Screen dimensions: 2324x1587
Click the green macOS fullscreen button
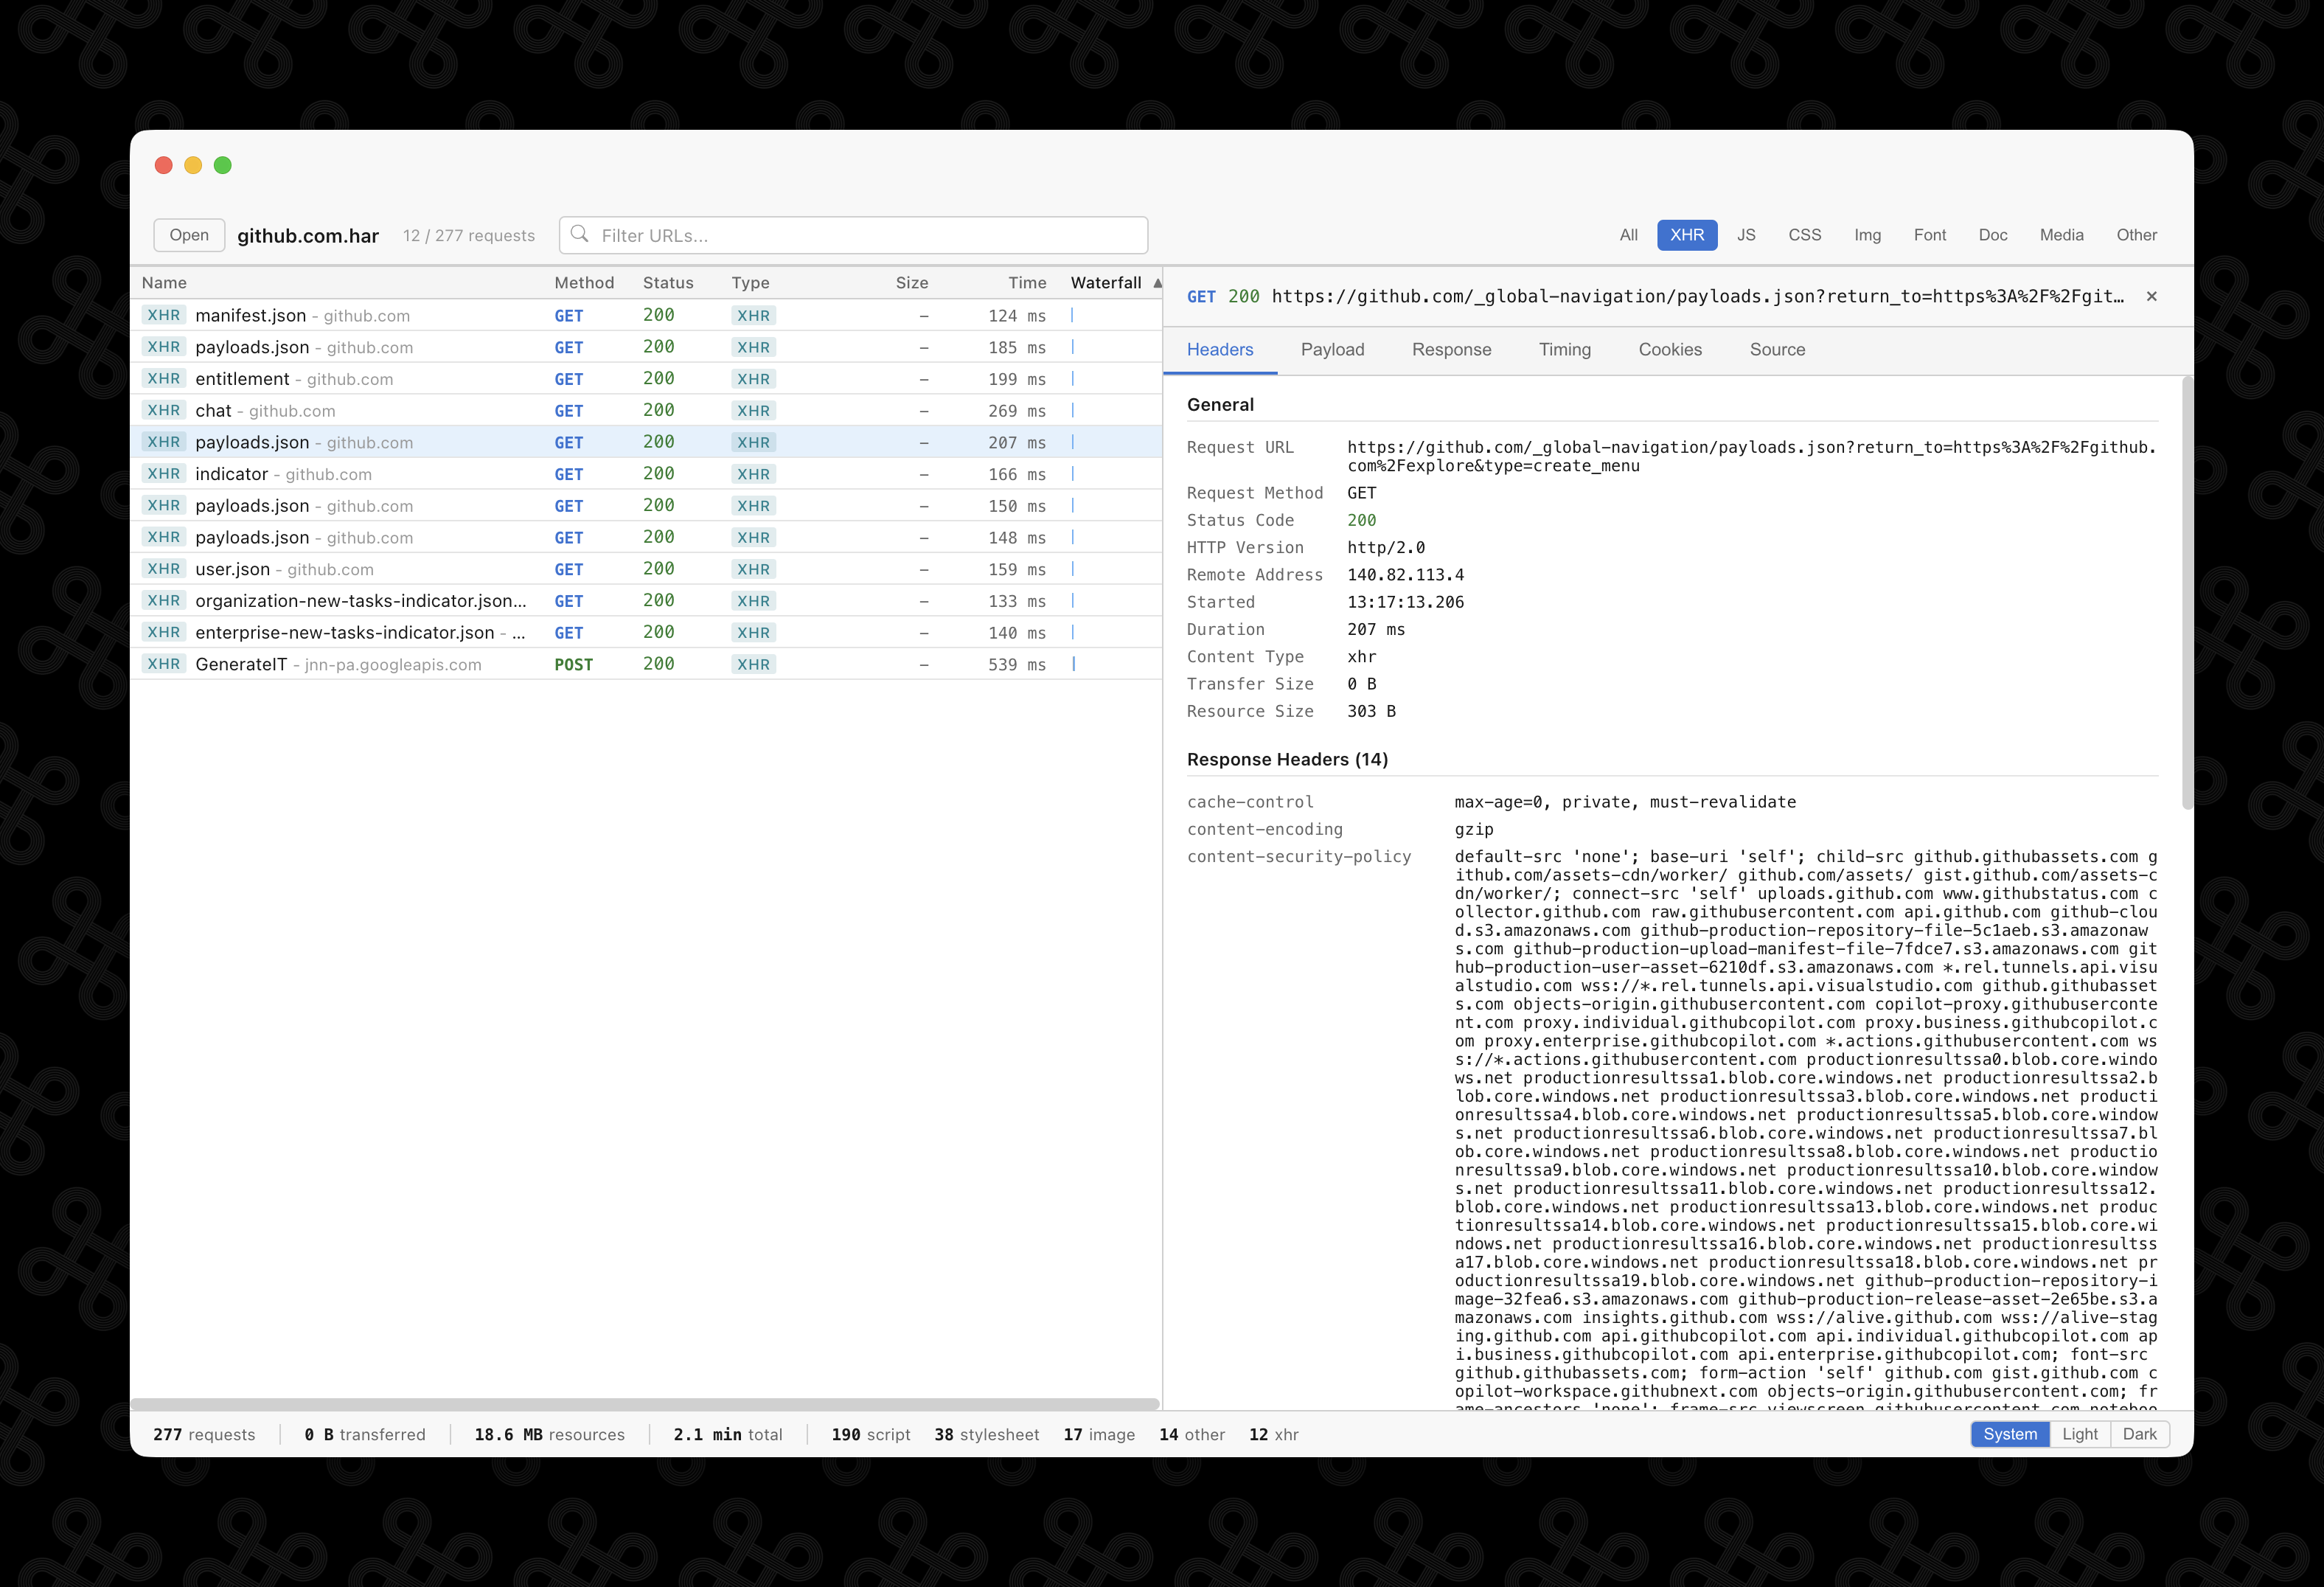[223, 165]
